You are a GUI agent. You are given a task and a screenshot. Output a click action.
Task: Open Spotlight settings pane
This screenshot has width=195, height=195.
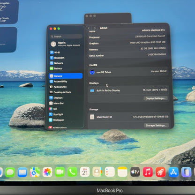(56, 114)
